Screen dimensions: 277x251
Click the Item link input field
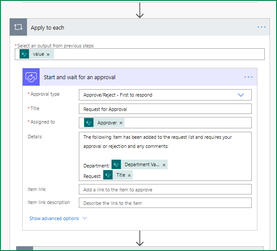click(x=165, y=190)
